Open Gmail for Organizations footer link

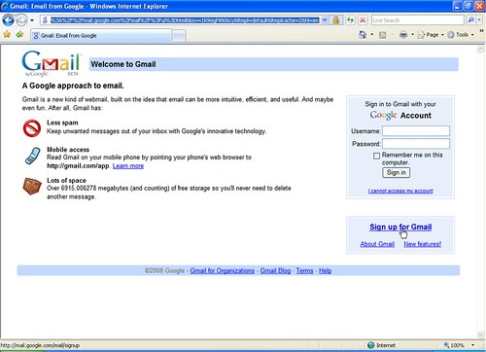click(223, 270)
